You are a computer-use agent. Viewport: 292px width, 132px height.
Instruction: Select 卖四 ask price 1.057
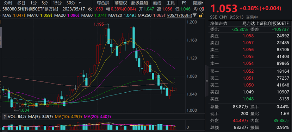click(248, 43)
